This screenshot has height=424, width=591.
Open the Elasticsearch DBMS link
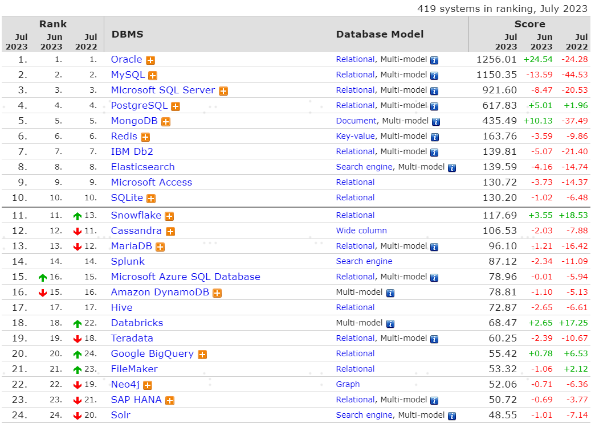143,167
